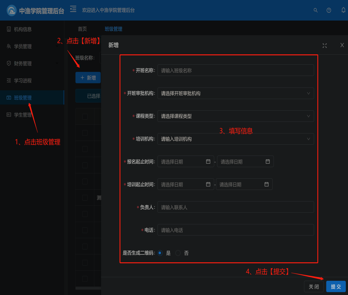
Task: Open help via question mark icon
Action: [329, 10]
